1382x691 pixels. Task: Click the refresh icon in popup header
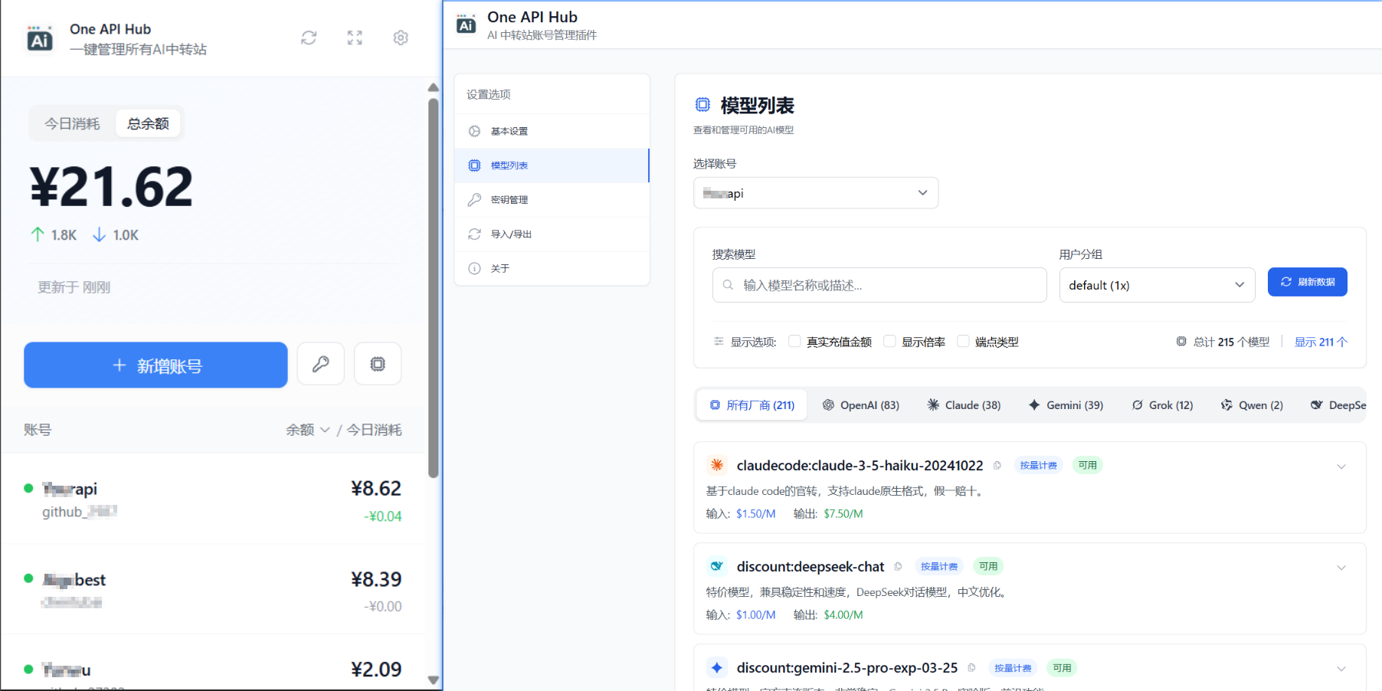point(309,38)
